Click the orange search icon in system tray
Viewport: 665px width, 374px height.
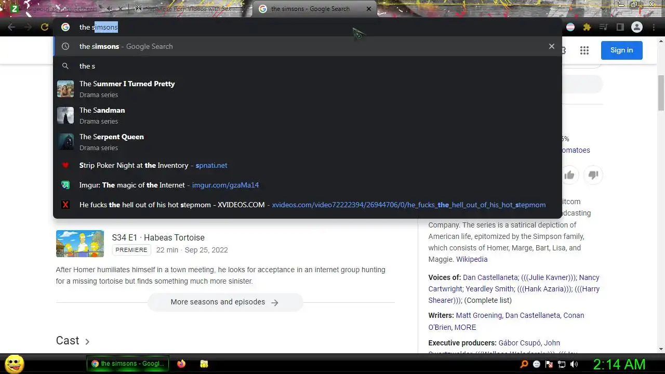tap(524, 364)
